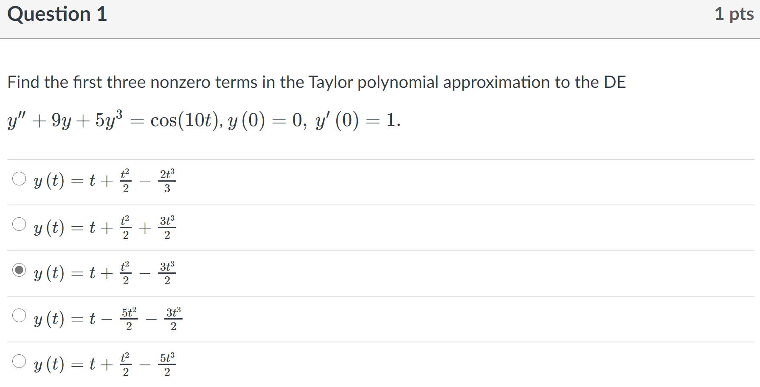Image resolution: width=760 pixels, height=387 pixels.
Task: Select the radio button for the answer ending in −5t³/2
Action: click(x=19, y=361)
